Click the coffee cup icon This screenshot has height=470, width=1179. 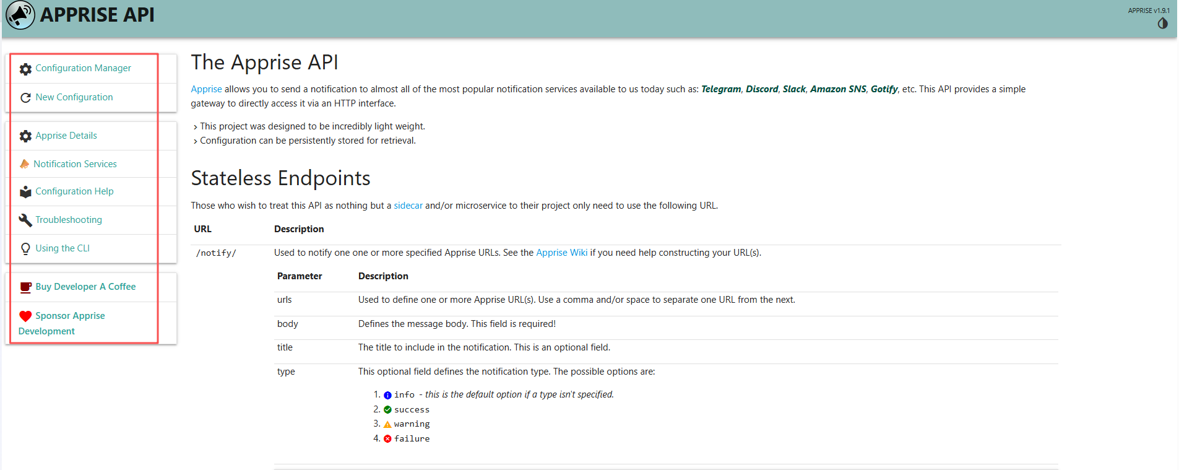tap(25, 287)
